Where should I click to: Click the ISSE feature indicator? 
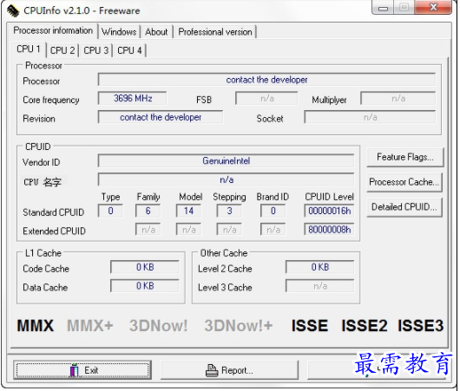click(310, 326)
